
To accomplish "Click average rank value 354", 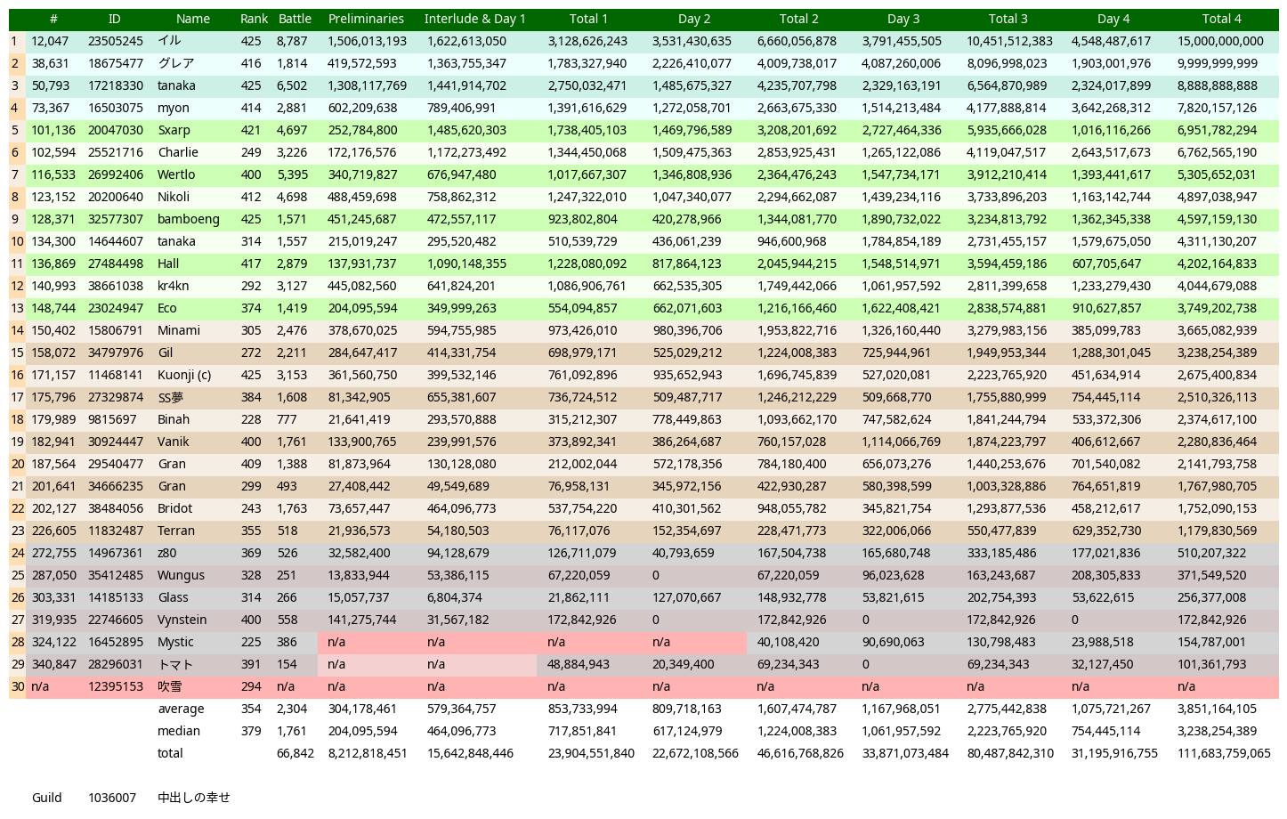I will tap(251, 709).
